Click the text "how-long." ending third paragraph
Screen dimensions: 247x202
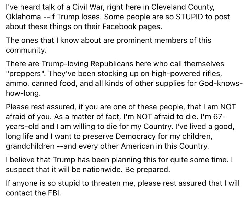(x=23, y=93)
